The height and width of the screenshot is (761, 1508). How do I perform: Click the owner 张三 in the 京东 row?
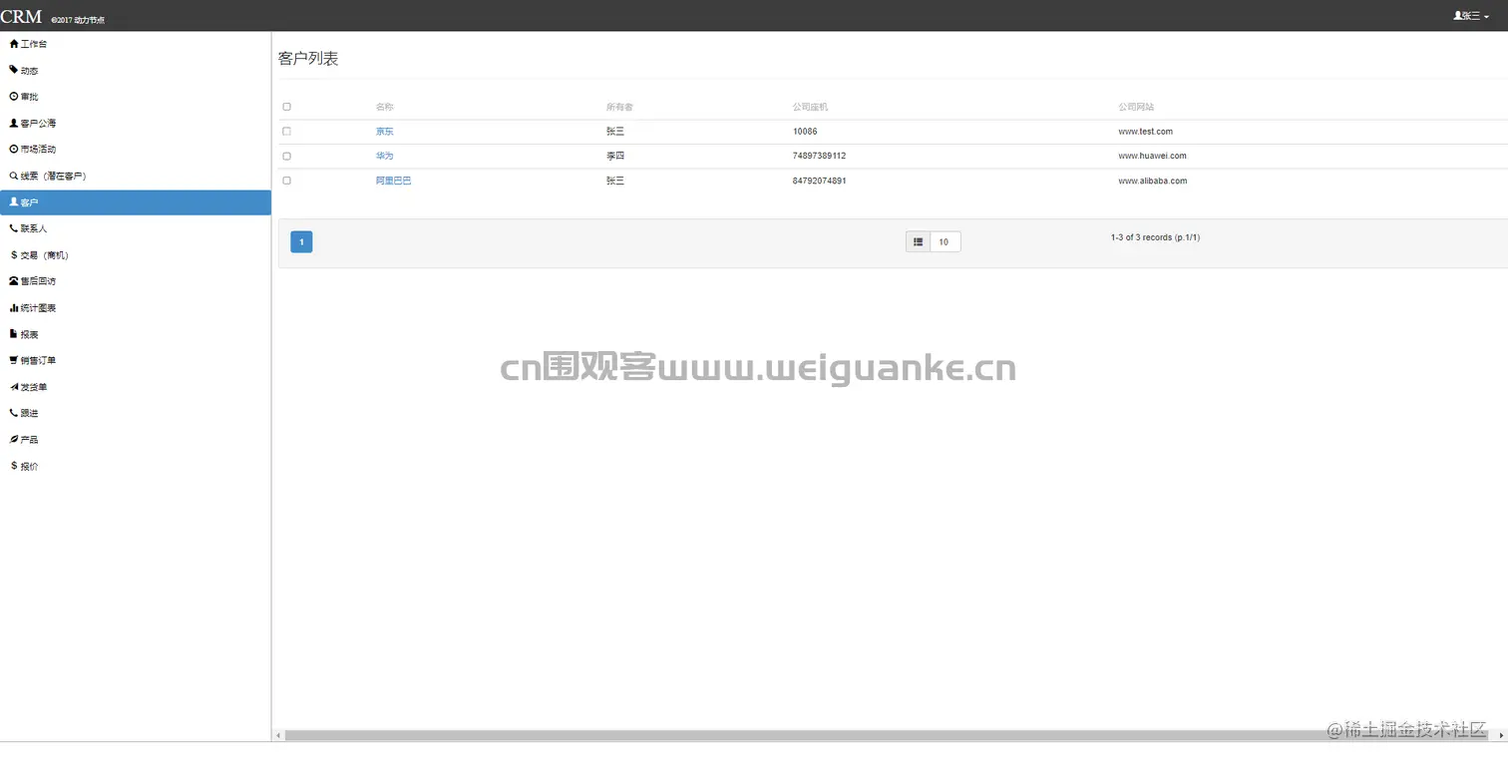click(615, 132)
